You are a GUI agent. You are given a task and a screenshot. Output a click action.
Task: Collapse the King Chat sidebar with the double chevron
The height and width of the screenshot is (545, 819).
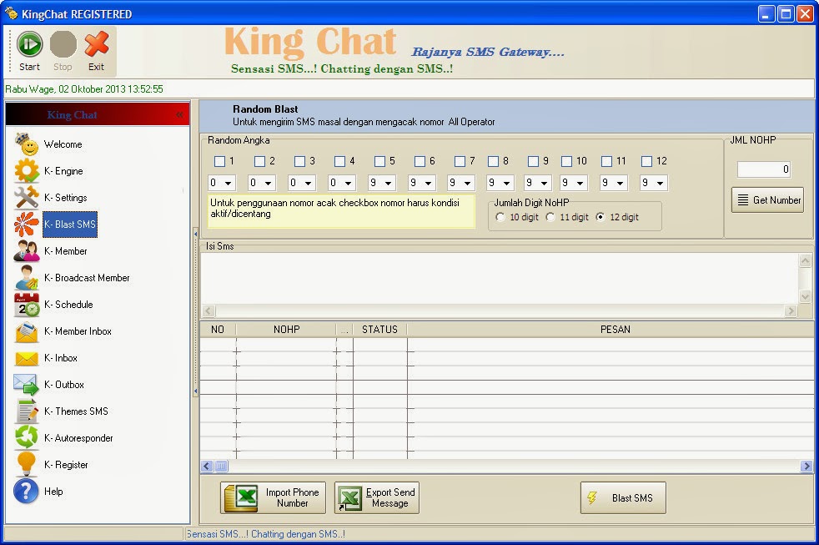click(179, 114)
